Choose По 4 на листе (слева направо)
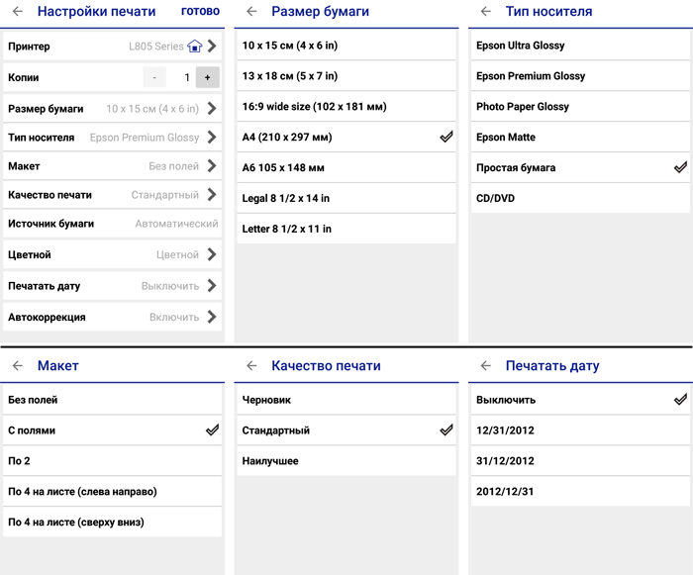This screenshot has height=575, width=693. coord(112,492)
